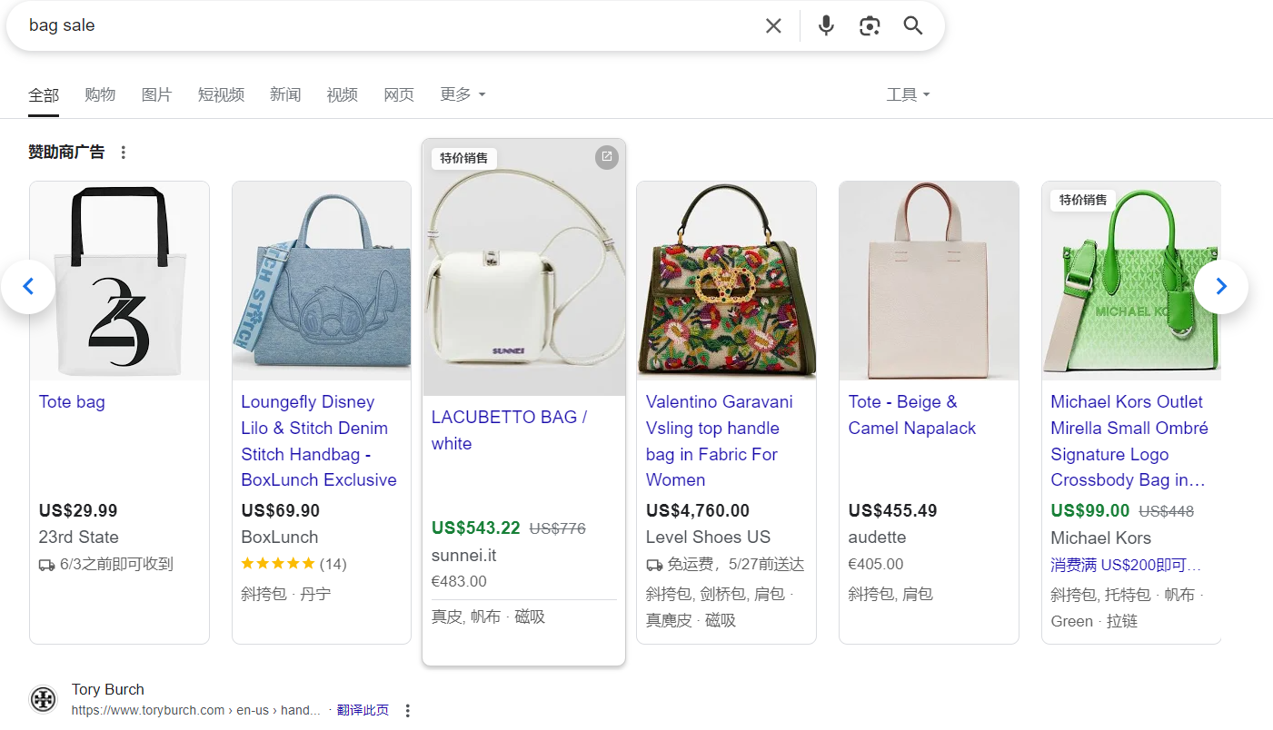The width and height of the screenshot is (1273, 730).
Task: Expand the 更多 dropdown
Action: tap(462, 94)
